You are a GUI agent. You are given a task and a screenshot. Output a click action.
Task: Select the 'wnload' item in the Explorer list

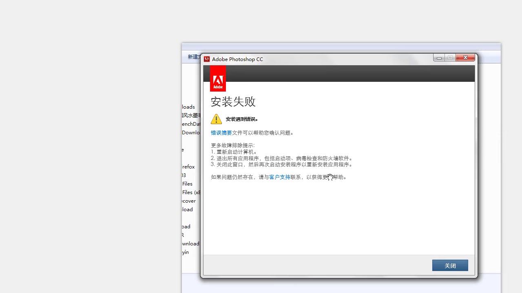click(191, 244)
